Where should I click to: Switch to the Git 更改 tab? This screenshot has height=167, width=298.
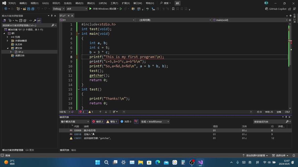[29, 150]
